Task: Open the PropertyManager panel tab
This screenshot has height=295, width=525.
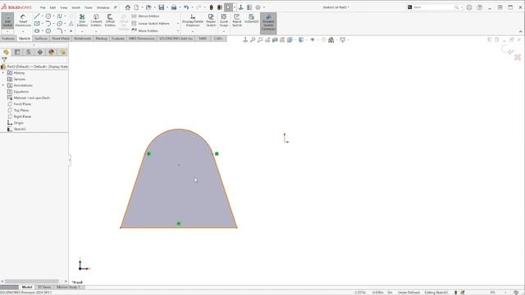Action: pyautogui.click(x=17, y=52)
